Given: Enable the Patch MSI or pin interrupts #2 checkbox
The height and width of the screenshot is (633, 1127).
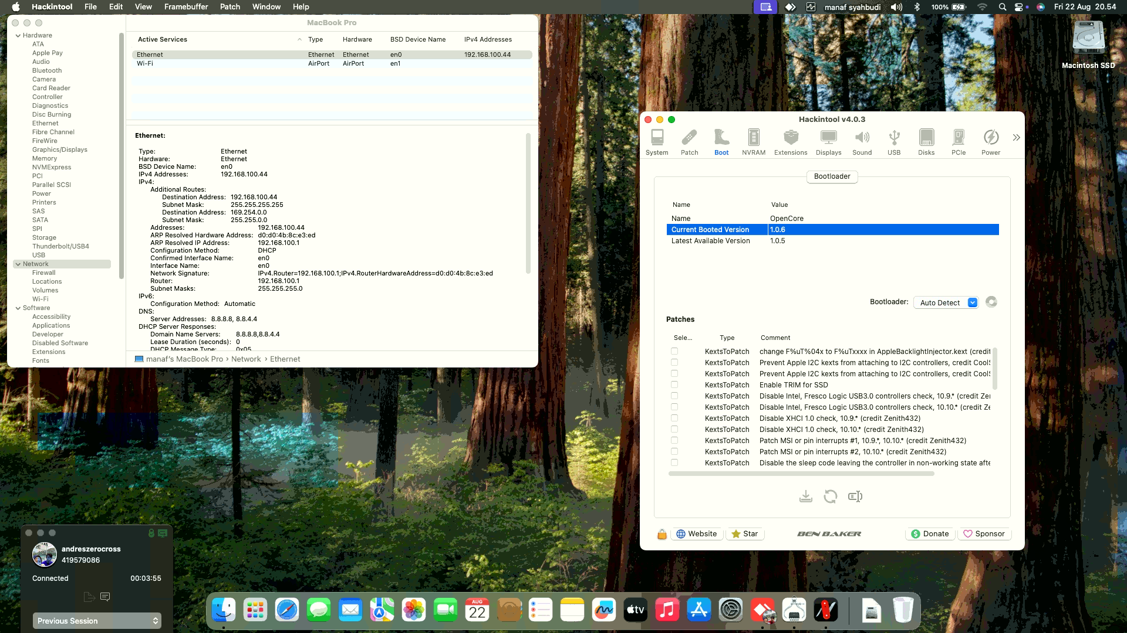Looking at the screenshot, I should click(673, 451).
